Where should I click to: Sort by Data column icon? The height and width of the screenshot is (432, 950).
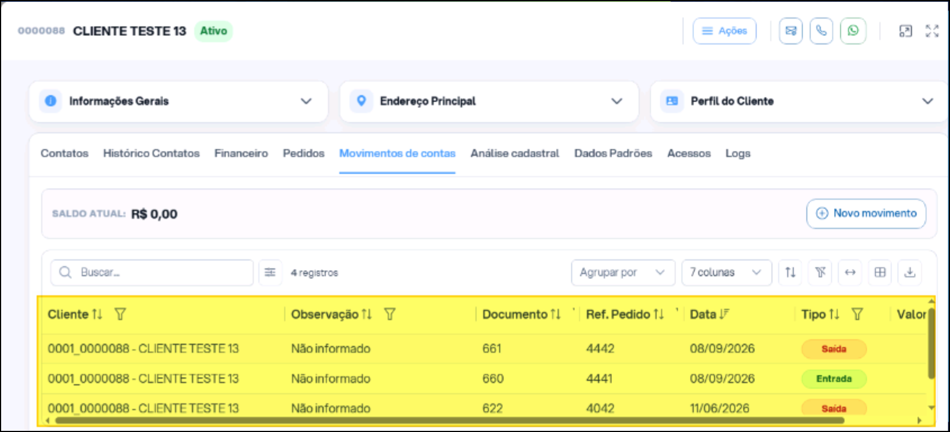[x=724, y=314]
